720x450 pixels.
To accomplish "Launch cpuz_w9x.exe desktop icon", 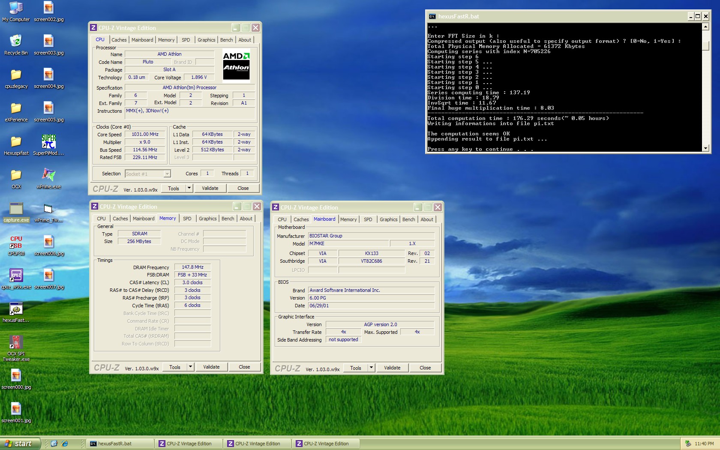I will (x=16, y=279).
